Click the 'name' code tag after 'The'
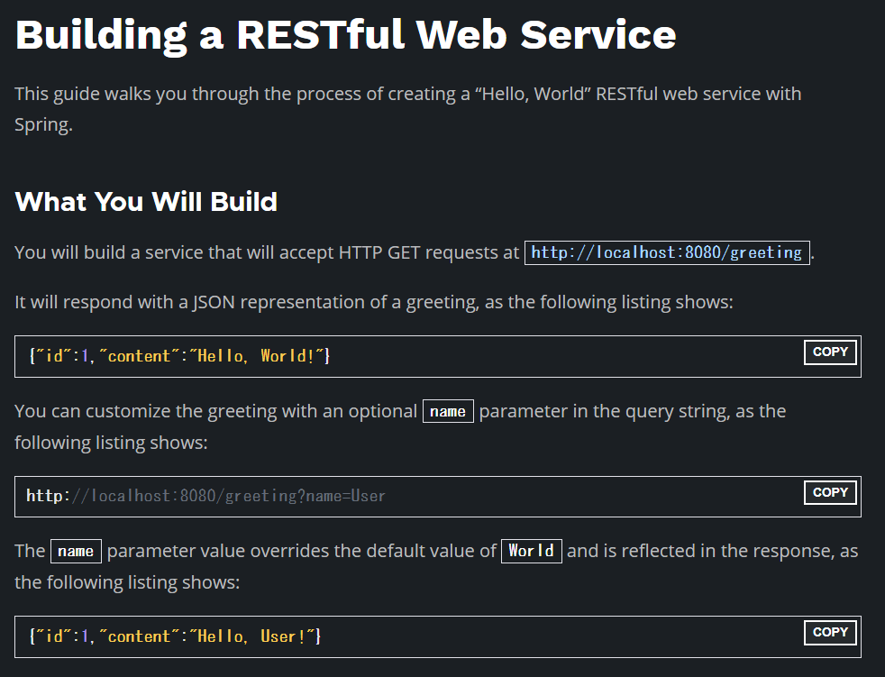Image resolution: width=885 pixels, height=677 pixels. tap(76, 551)
